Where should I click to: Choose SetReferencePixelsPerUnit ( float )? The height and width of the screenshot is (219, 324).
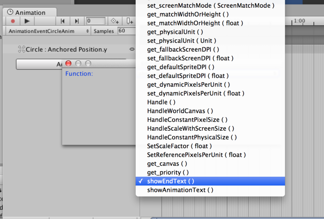click(x=210, y=155)
